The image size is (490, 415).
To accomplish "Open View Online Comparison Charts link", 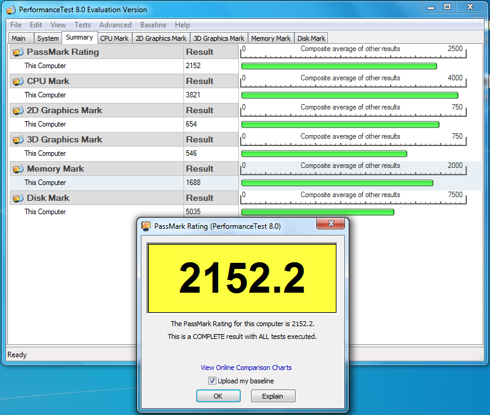I will click(246, 368).
